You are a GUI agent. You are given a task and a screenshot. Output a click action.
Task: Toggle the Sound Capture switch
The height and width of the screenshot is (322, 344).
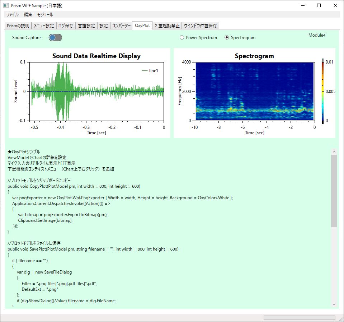tap(55, 38)
